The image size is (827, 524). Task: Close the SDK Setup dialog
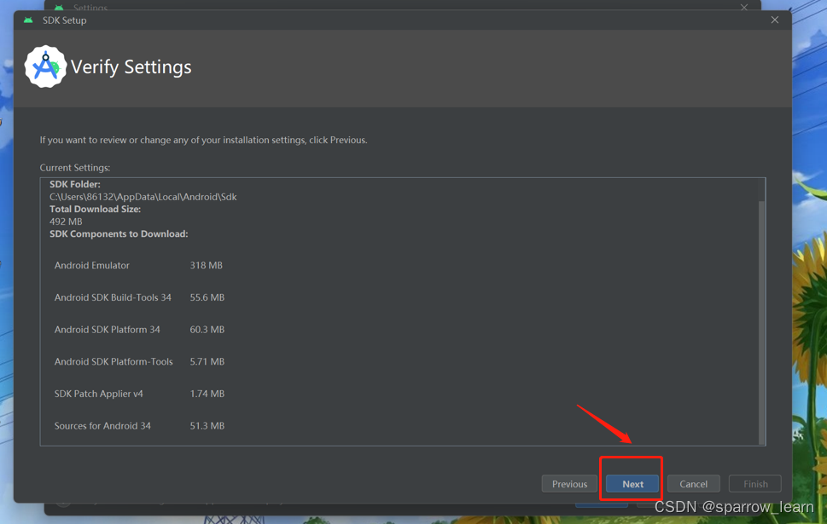[774, 20]
